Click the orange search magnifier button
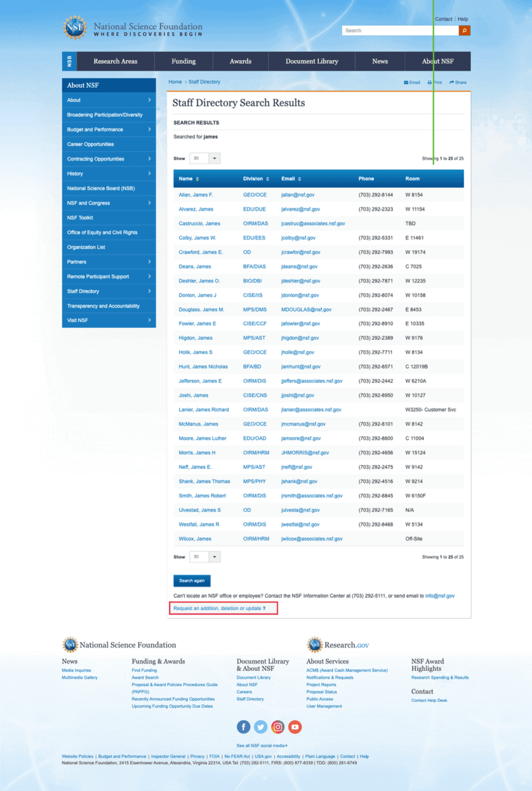The width and height of the screenshot is (532, 791). (x=464, y=31)
